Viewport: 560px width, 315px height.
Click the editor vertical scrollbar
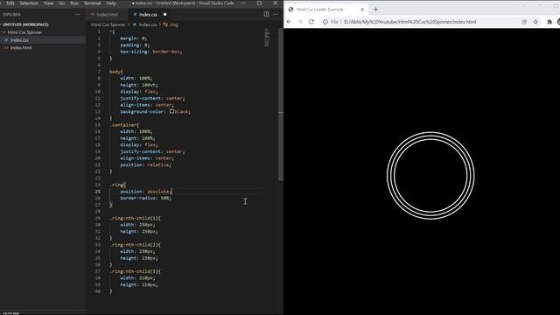click(x=281, y=105)
